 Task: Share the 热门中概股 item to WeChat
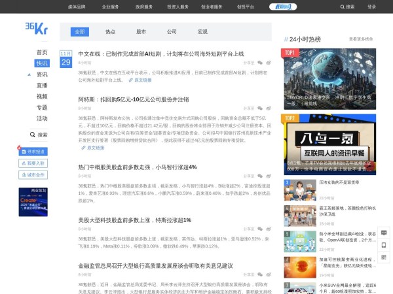click(260, 176)
